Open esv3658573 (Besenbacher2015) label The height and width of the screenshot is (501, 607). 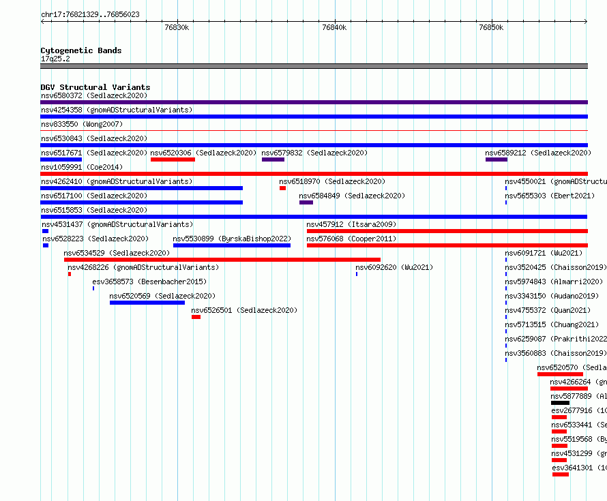tap(149, 282)
